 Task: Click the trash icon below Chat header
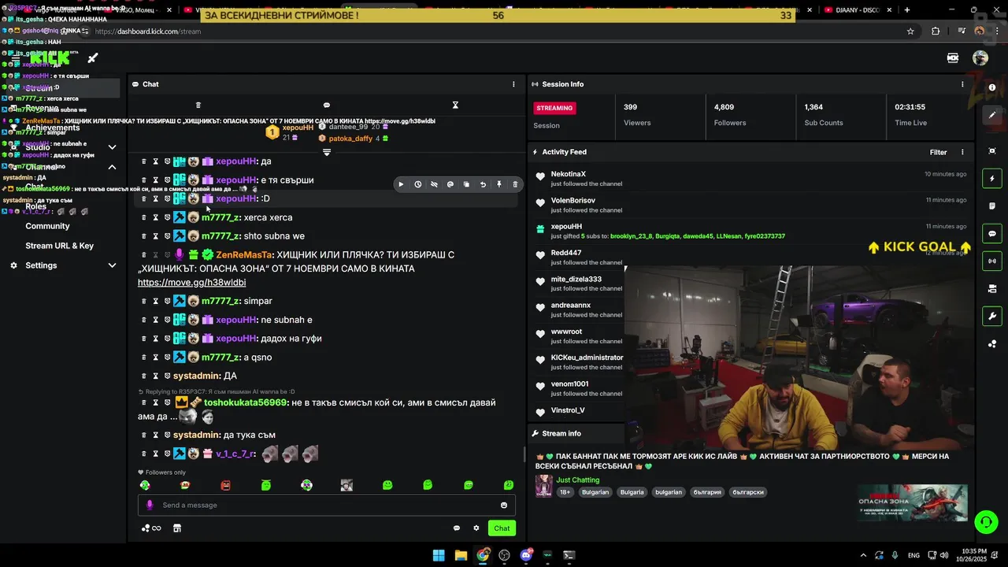click(198, 105)
